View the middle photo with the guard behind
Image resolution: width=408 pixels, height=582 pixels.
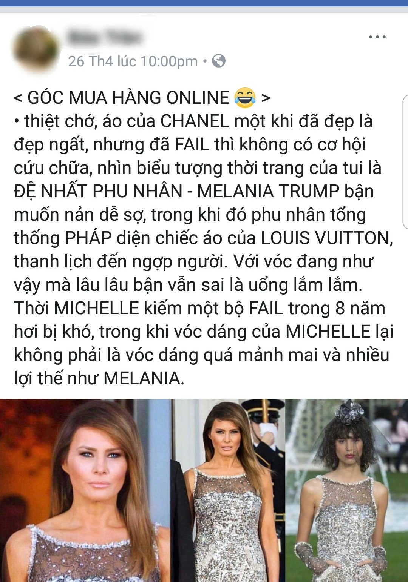228,490
